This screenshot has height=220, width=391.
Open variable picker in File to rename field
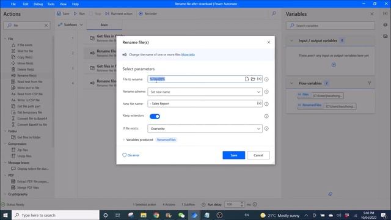tap(259, 79)
